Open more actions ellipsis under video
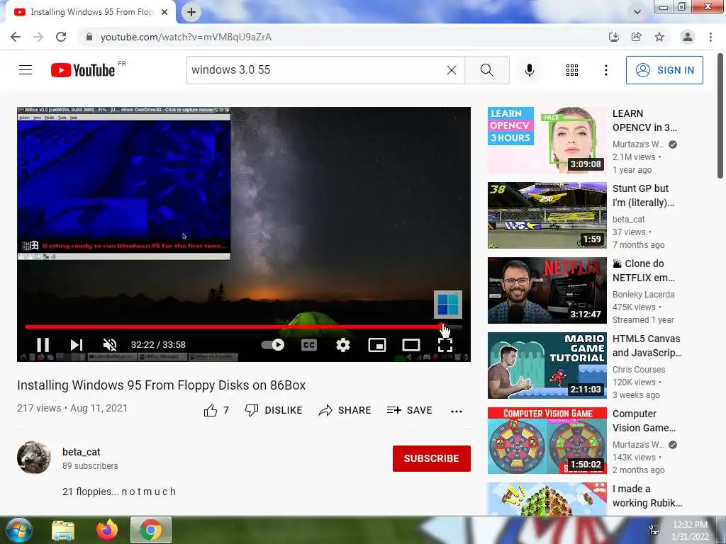Screen dimensions: 726x544 [x=457, y=412]
